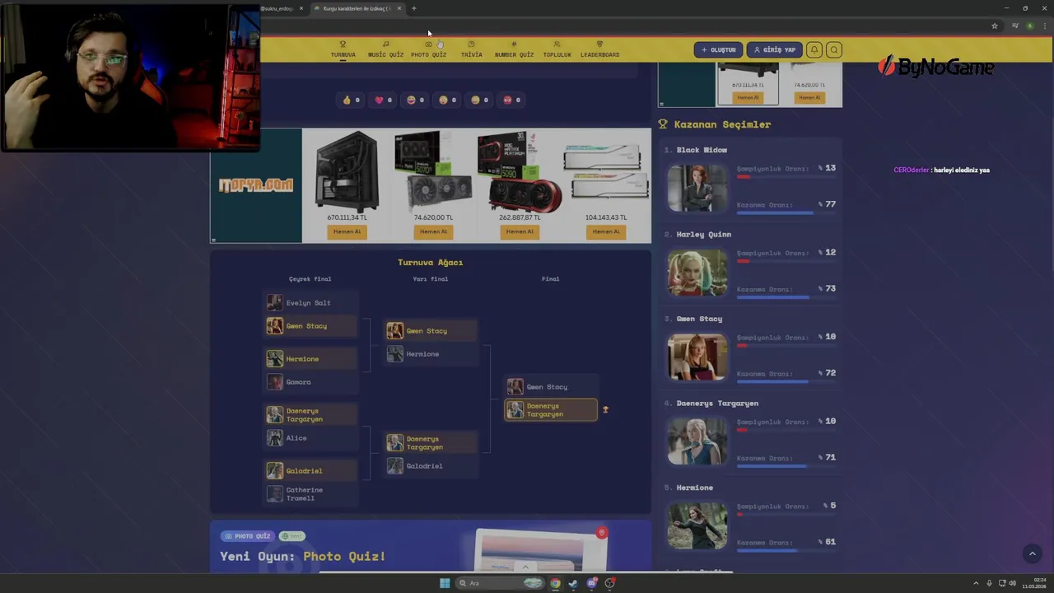Select Evelyn Salt in quarter final
The width and height of the screenshot is (1054, 593).
311,303
